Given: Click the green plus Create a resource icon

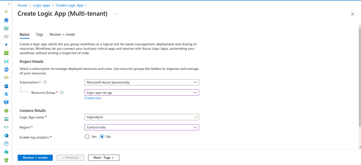Looking at the screenshot, I should coord(7,12).
